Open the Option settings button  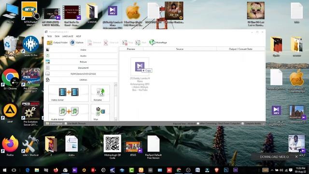[x=77, y=43]
